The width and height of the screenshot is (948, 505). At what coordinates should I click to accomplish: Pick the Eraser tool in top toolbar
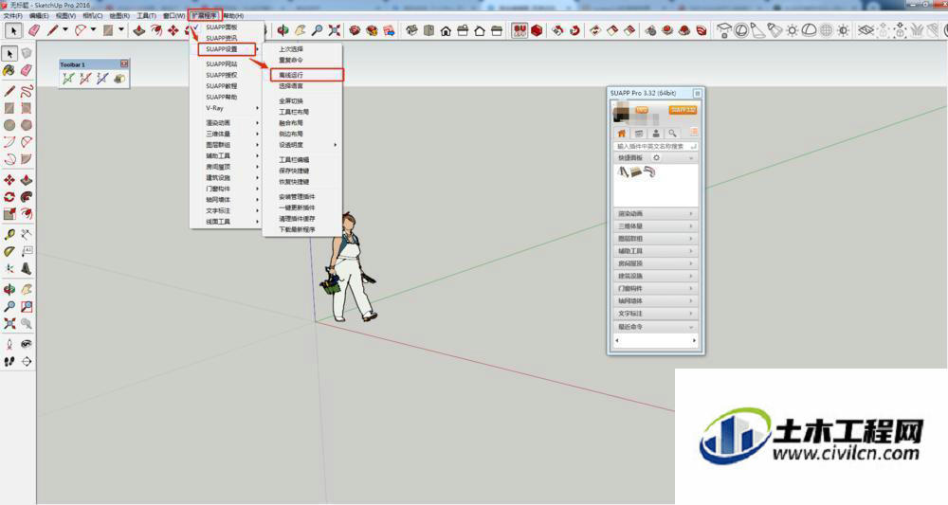34,30
